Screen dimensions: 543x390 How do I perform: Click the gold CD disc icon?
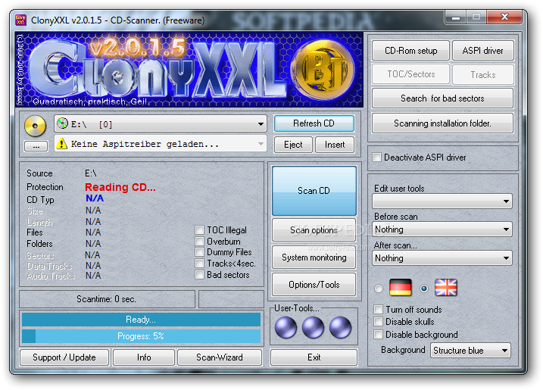[x=35, y=126]
